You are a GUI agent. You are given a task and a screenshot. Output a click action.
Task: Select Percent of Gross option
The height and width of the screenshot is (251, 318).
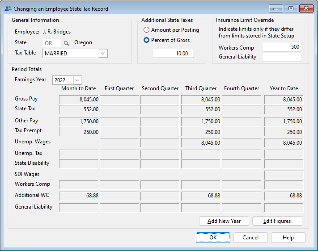(x=146, y=40)
